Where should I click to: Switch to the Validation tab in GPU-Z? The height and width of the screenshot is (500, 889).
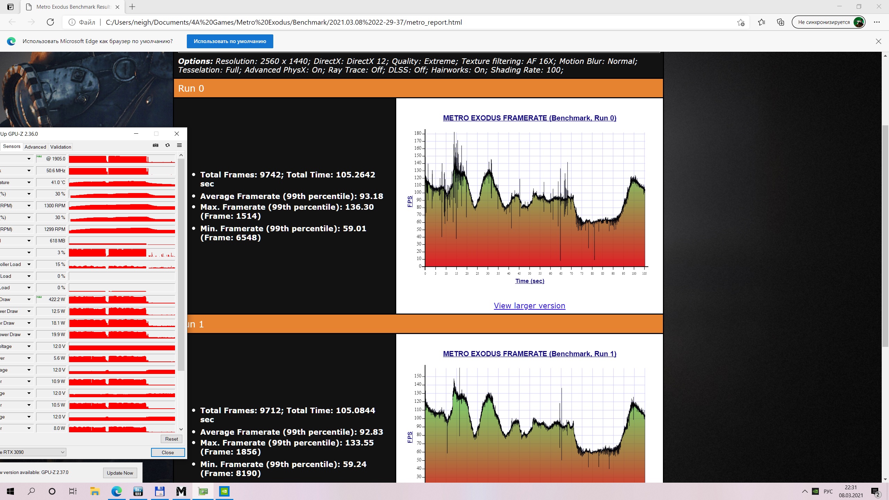coord(60,147)
